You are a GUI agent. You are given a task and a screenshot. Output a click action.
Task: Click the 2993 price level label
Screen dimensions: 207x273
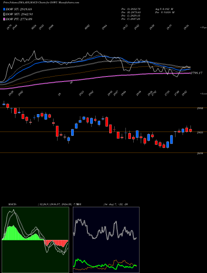click(x=200, y=108)
